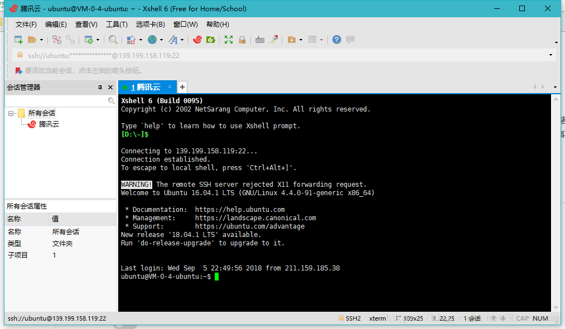Click the 名称 column header
The image size is (565, 329).
coord(27,219)
